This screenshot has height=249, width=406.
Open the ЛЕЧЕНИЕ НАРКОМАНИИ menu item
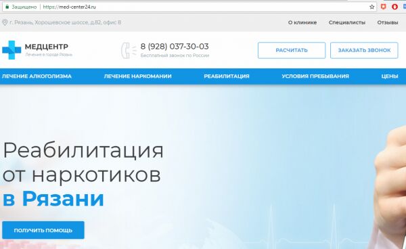tap(138, 76)
